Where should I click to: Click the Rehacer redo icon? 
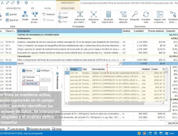click(44, 20)
